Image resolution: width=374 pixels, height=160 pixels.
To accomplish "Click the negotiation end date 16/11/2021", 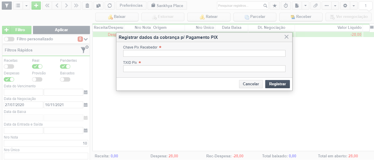I will point(64,105).
